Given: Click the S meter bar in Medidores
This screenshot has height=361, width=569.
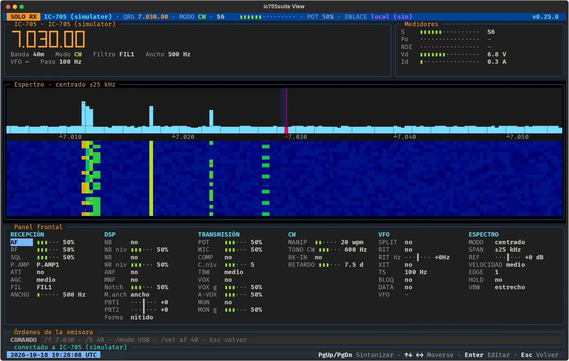Looking at the screenshot, I should [x=450, y=32].
